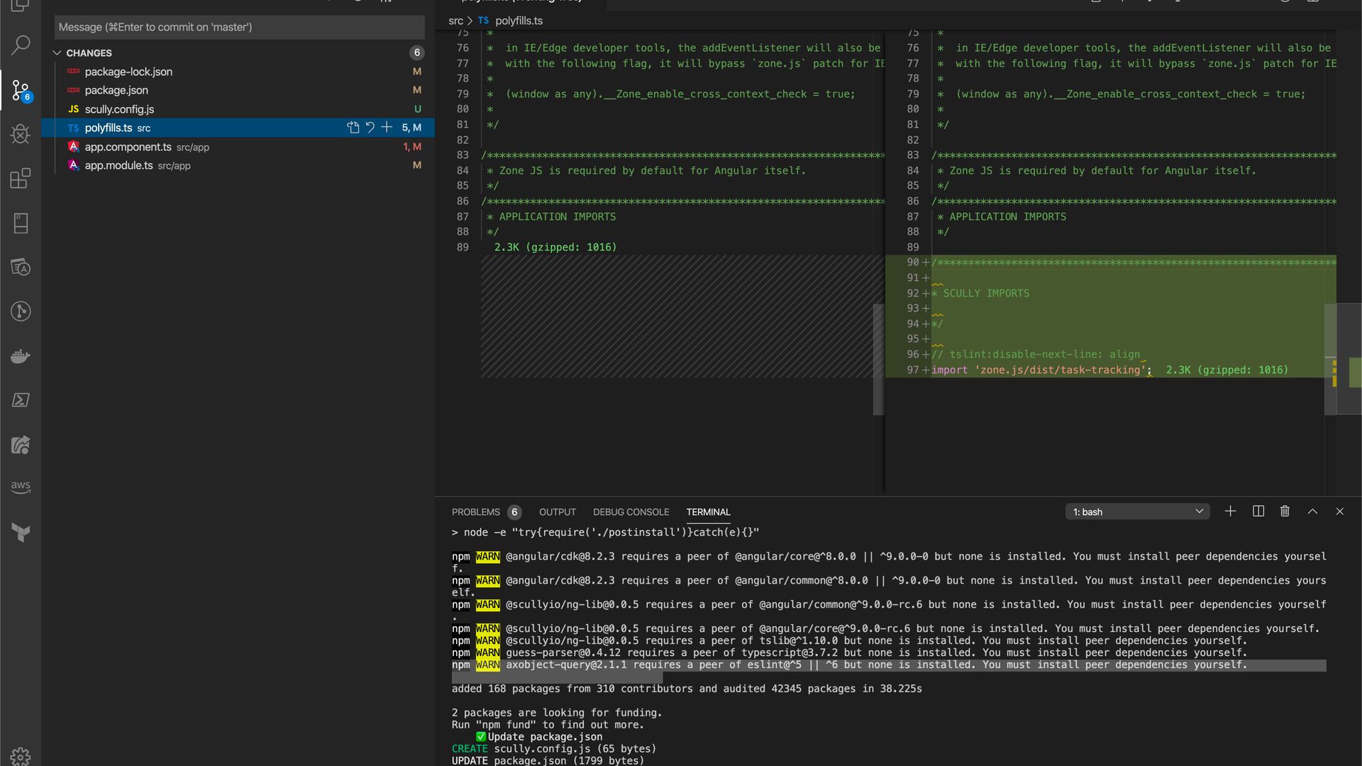Open the Extensions view

[21, 178]
